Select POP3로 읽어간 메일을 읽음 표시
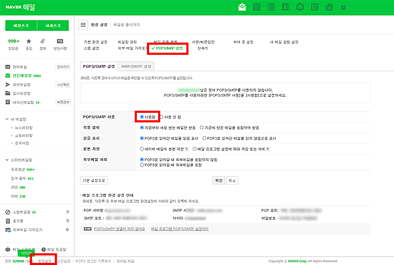This screenshot has width=394, height=265. pos(142,138)
